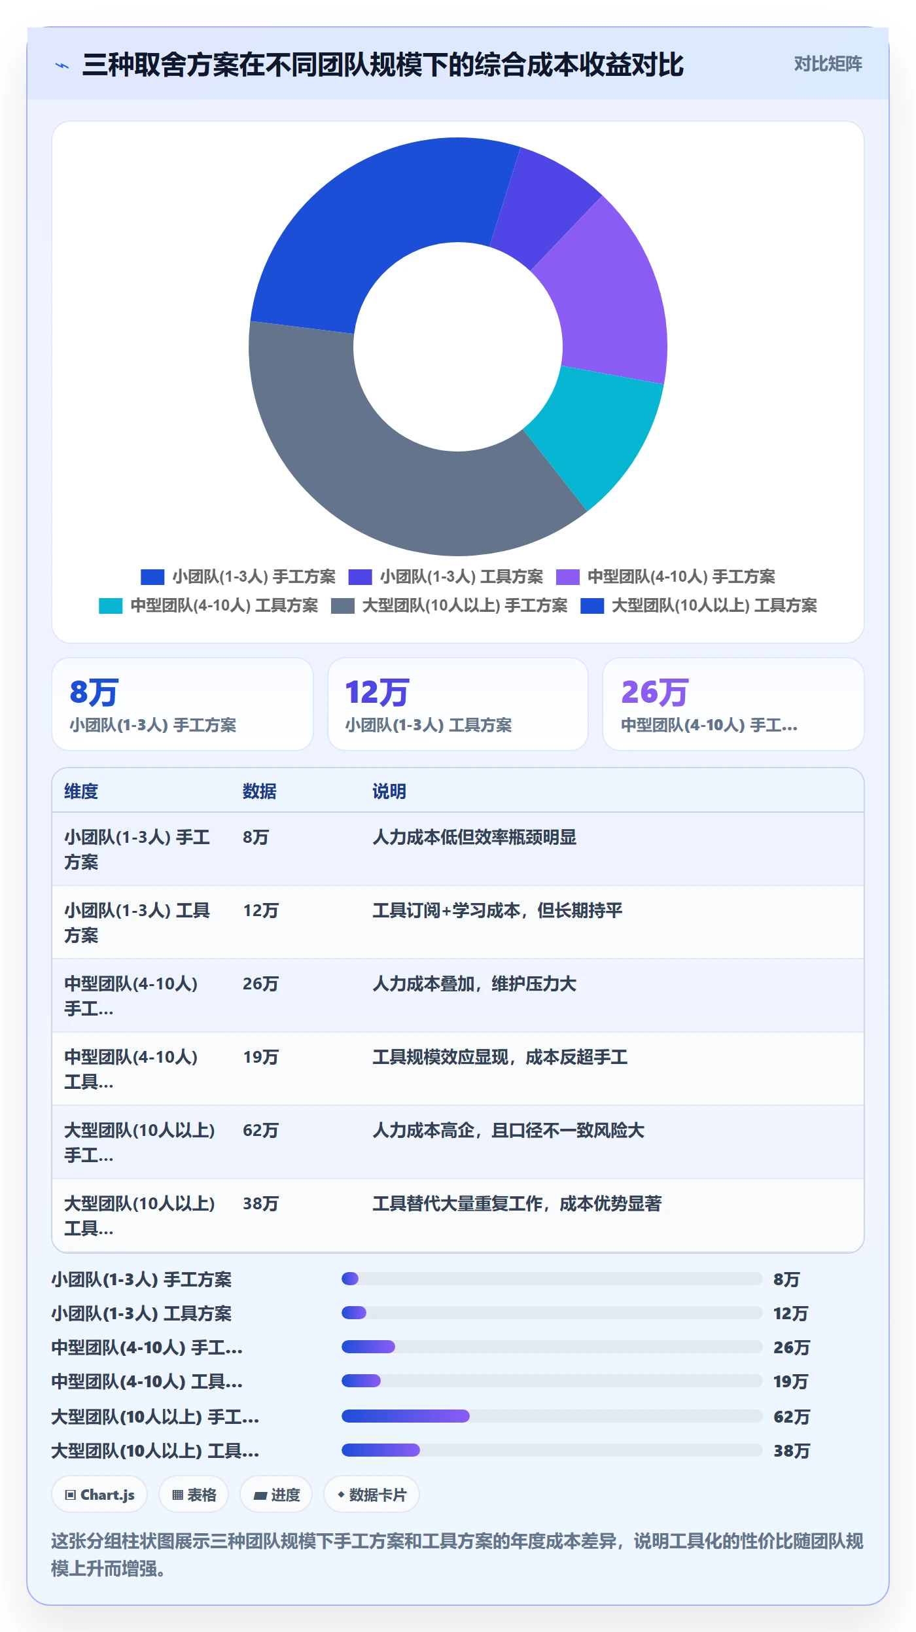
Task: Open the 12万 小团队 工具方案 card
Action: [458, 704]
